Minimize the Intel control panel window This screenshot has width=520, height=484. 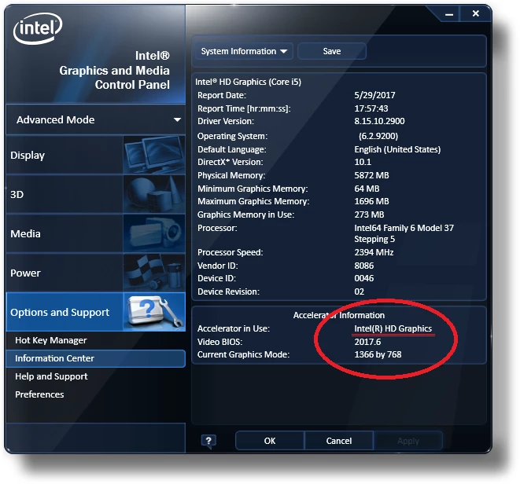tap(449, 14)
